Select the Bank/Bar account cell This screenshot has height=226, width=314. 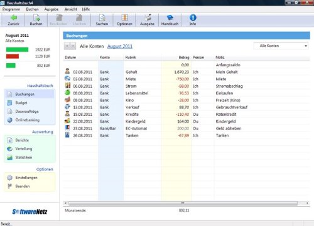(108, 128)
